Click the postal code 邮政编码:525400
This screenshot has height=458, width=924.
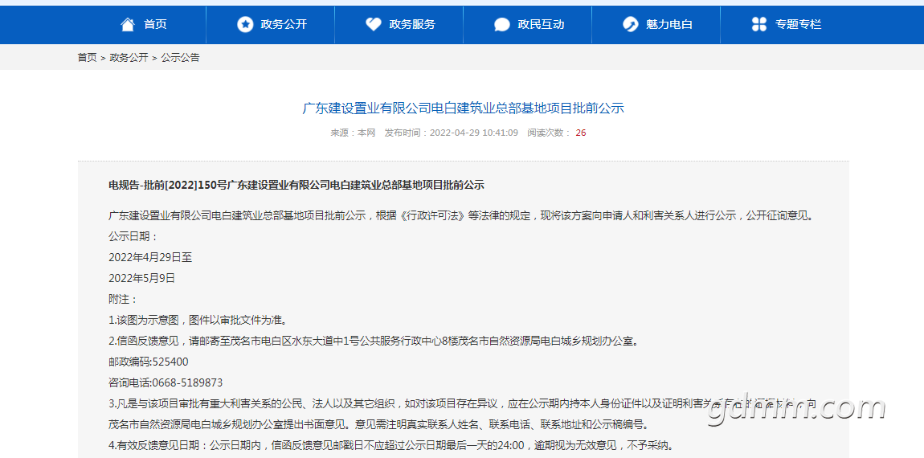(x=149, y=362)
